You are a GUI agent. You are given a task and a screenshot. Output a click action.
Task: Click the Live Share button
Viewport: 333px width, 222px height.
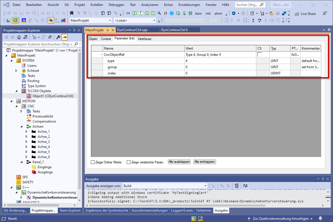tap(305, 14)
